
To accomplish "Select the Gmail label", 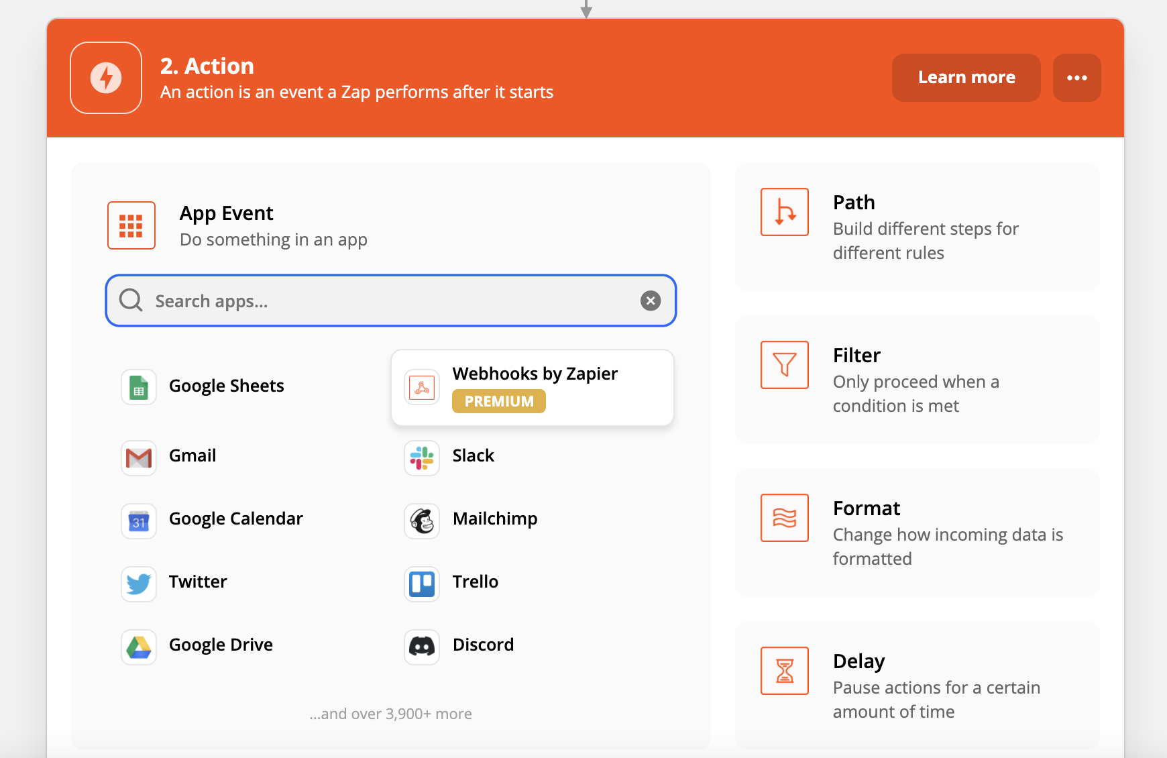I will (192, 455).
